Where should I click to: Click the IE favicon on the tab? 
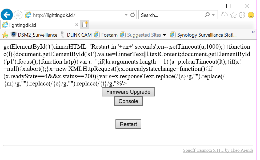pos(5,25)
